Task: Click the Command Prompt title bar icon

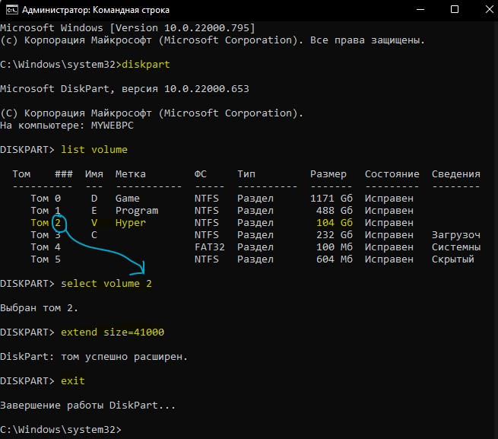Action: point(11,10)
